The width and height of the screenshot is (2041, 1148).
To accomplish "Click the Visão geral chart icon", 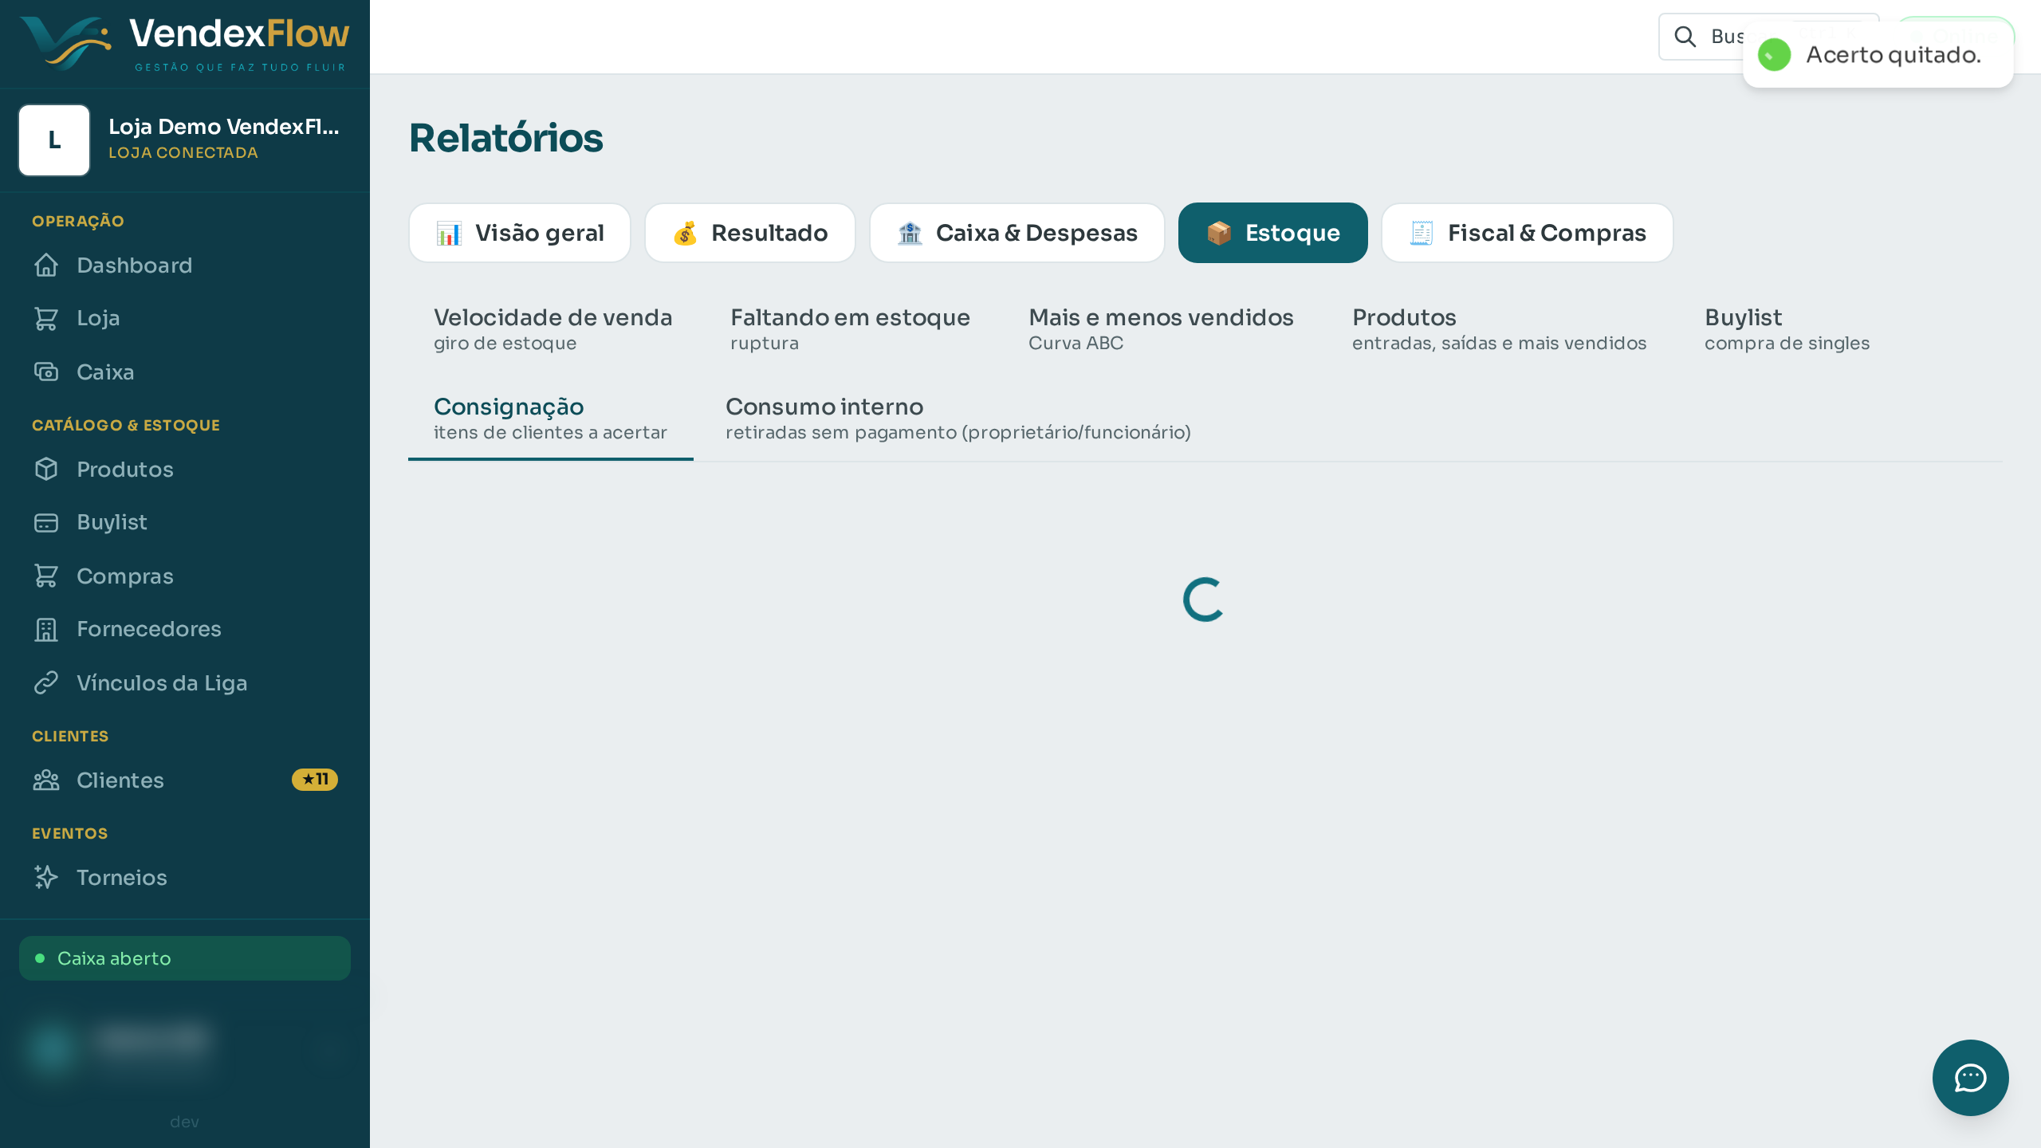I will click(x=449, y=233).
